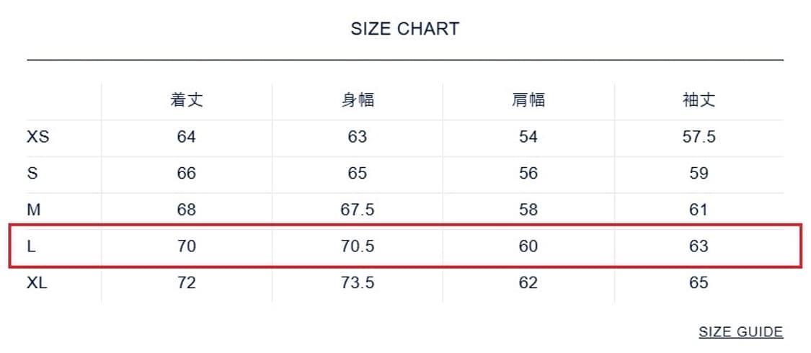Viewport: 811px width, 353px height.
Task: Click the 56 shoulder width for S
Action: [x=528, y=174]
